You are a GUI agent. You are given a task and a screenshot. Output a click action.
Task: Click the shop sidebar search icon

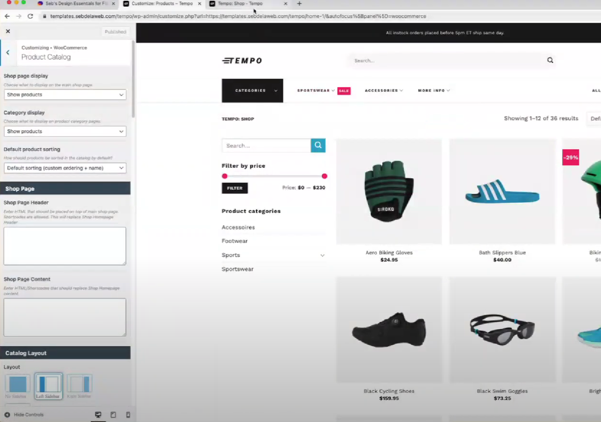[x=318, y=145]
